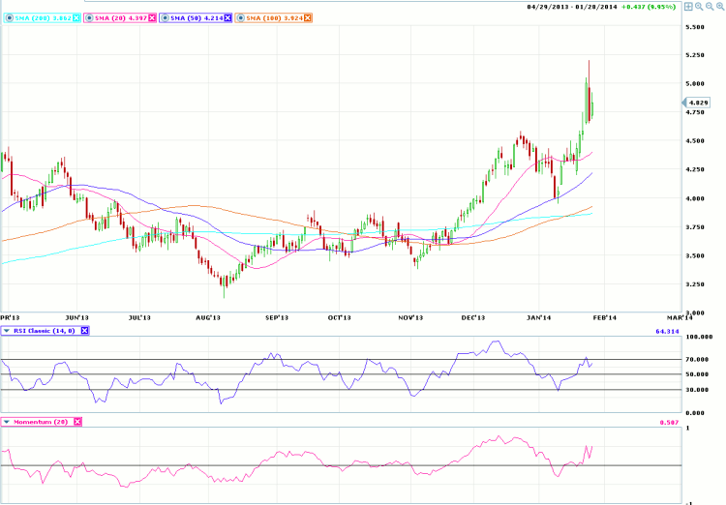The height and width of the screenshot is (505, 726).
Task: Collapse the RSI Classic panel arrow
Action: [6, 331]
